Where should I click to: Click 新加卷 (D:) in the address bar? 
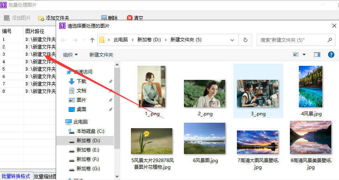[x=149, y=40]
